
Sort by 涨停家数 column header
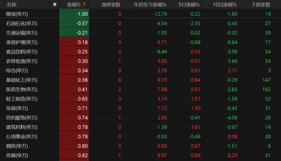[x=111, y=5]
